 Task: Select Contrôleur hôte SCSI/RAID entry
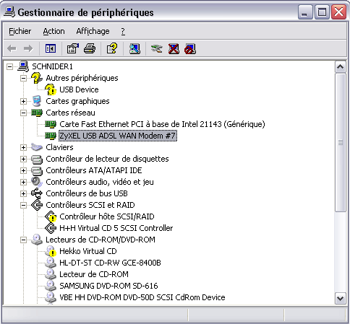[x=107, y=216]
